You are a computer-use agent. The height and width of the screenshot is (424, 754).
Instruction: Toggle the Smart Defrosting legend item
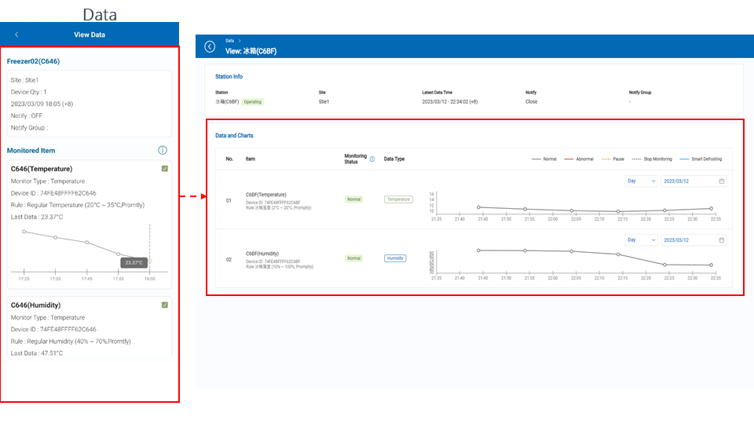coord(701,159)
